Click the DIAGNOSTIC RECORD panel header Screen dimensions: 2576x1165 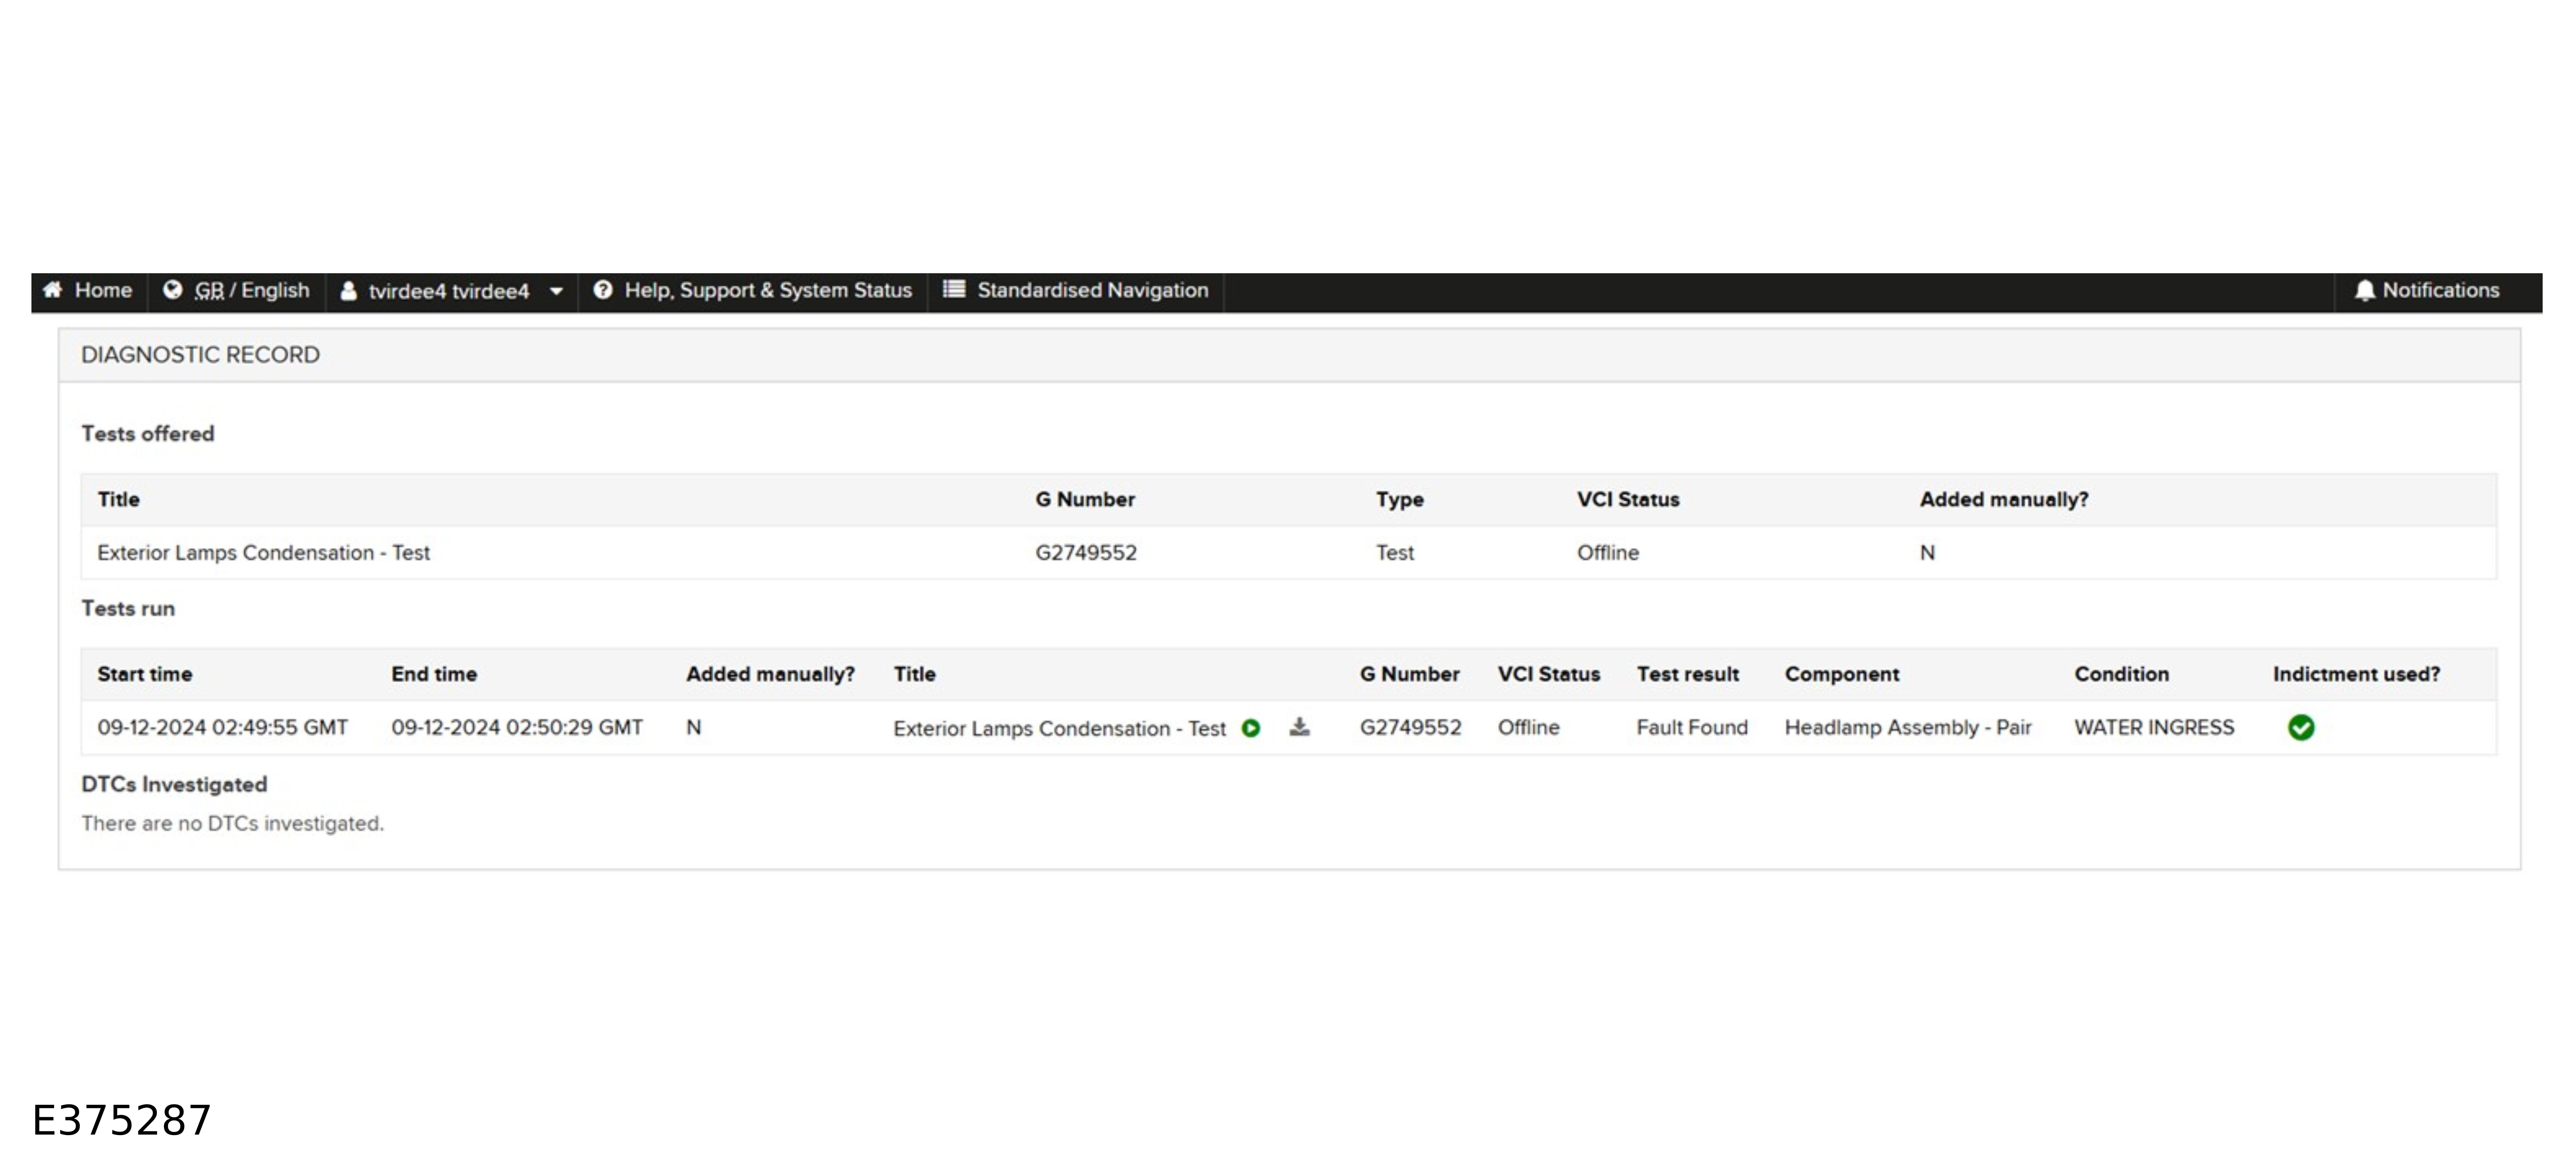pos(200,355)
